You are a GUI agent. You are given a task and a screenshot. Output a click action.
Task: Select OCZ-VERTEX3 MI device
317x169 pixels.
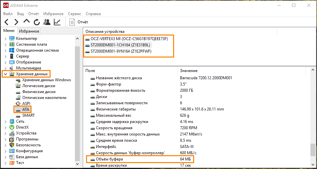pos(129,38)
